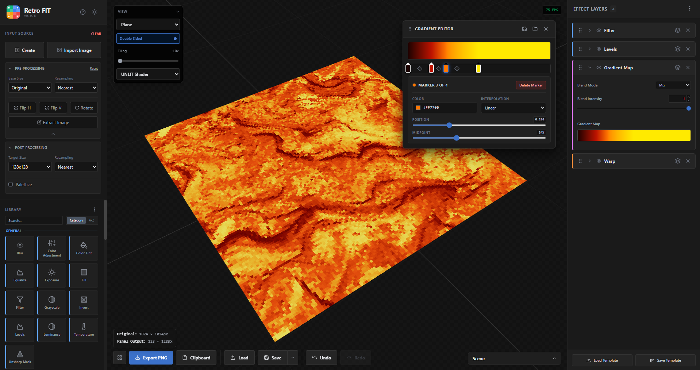Screen dimensions: 700x370
Task: Open the Library three-dot options menu
Action: (95, 209)
